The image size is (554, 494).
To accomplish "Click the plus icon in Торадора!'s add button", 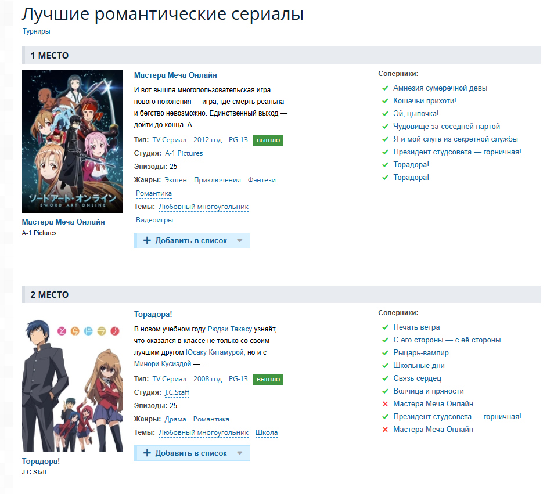I will pos(147,453).
